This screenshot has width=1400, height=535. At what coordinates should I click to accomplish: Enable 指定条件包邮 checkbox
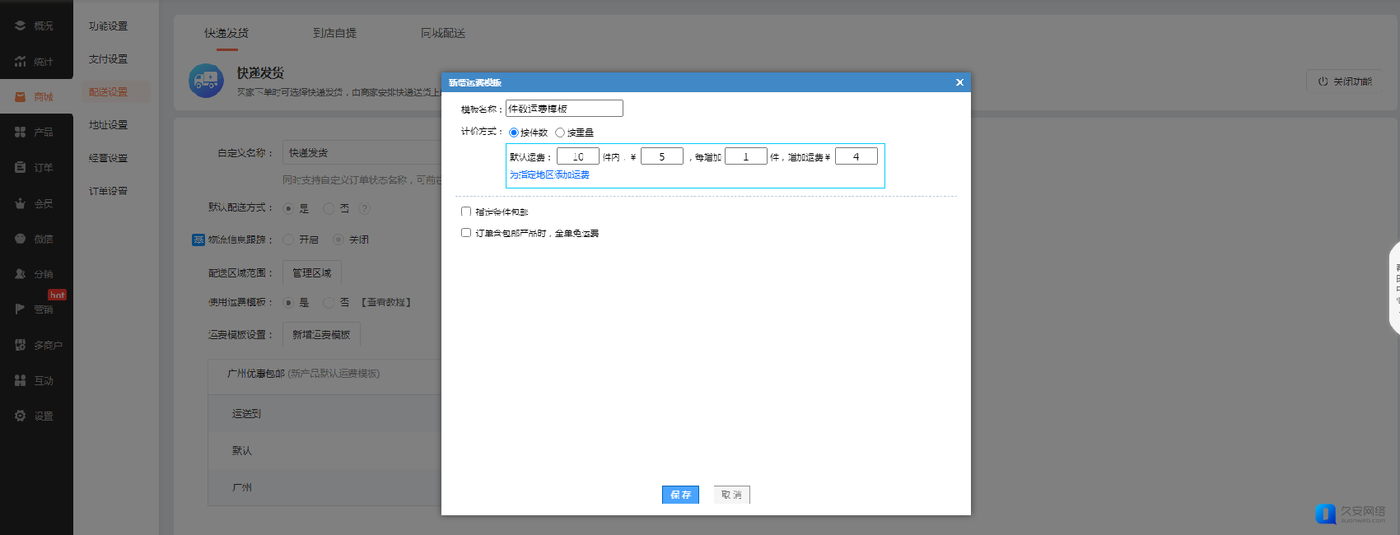(466, 212)
